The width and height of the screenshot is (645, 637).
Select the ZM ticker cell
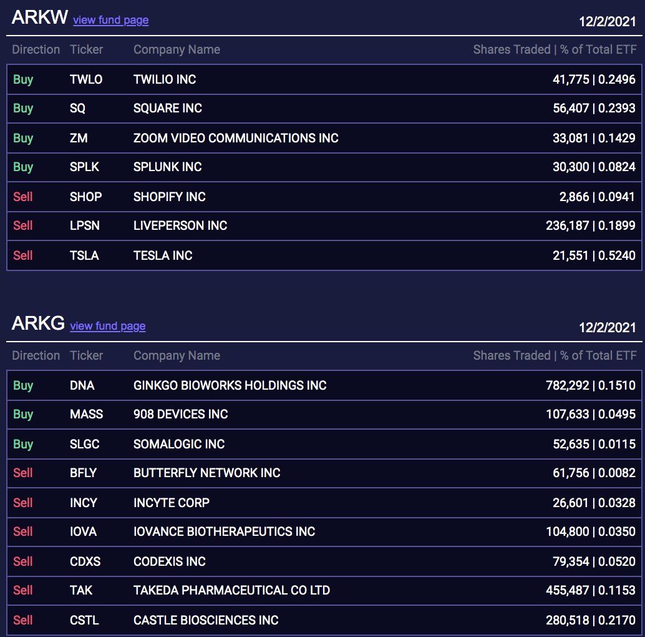[x=79, y=138]
